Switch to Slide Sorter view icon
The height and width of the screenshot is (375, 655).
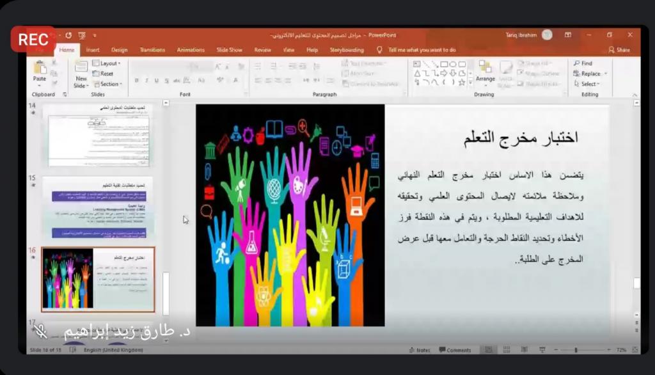point(506,350)
